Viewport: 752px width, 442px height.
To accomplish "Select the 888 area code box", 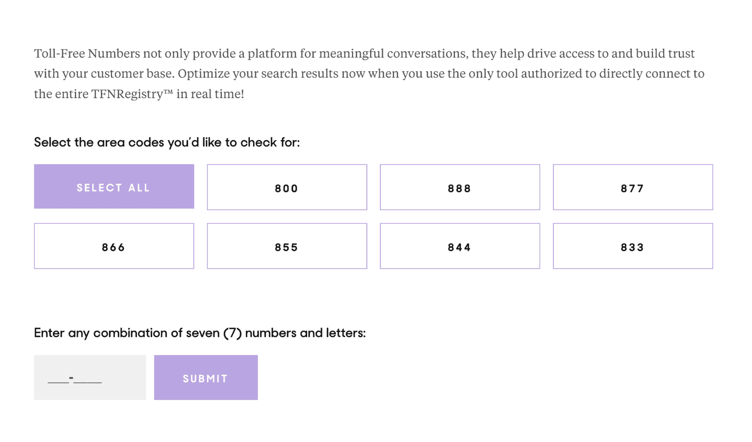I will coord(460,188).
